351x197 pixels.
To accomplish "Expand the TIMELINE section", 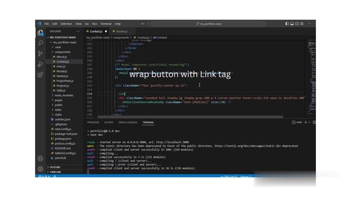I will point(55,172).
